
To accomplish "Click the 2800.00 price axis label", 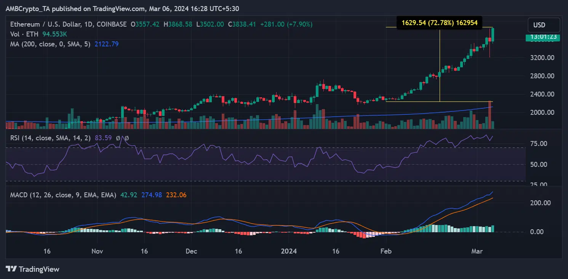I will (x=542, y=76).
